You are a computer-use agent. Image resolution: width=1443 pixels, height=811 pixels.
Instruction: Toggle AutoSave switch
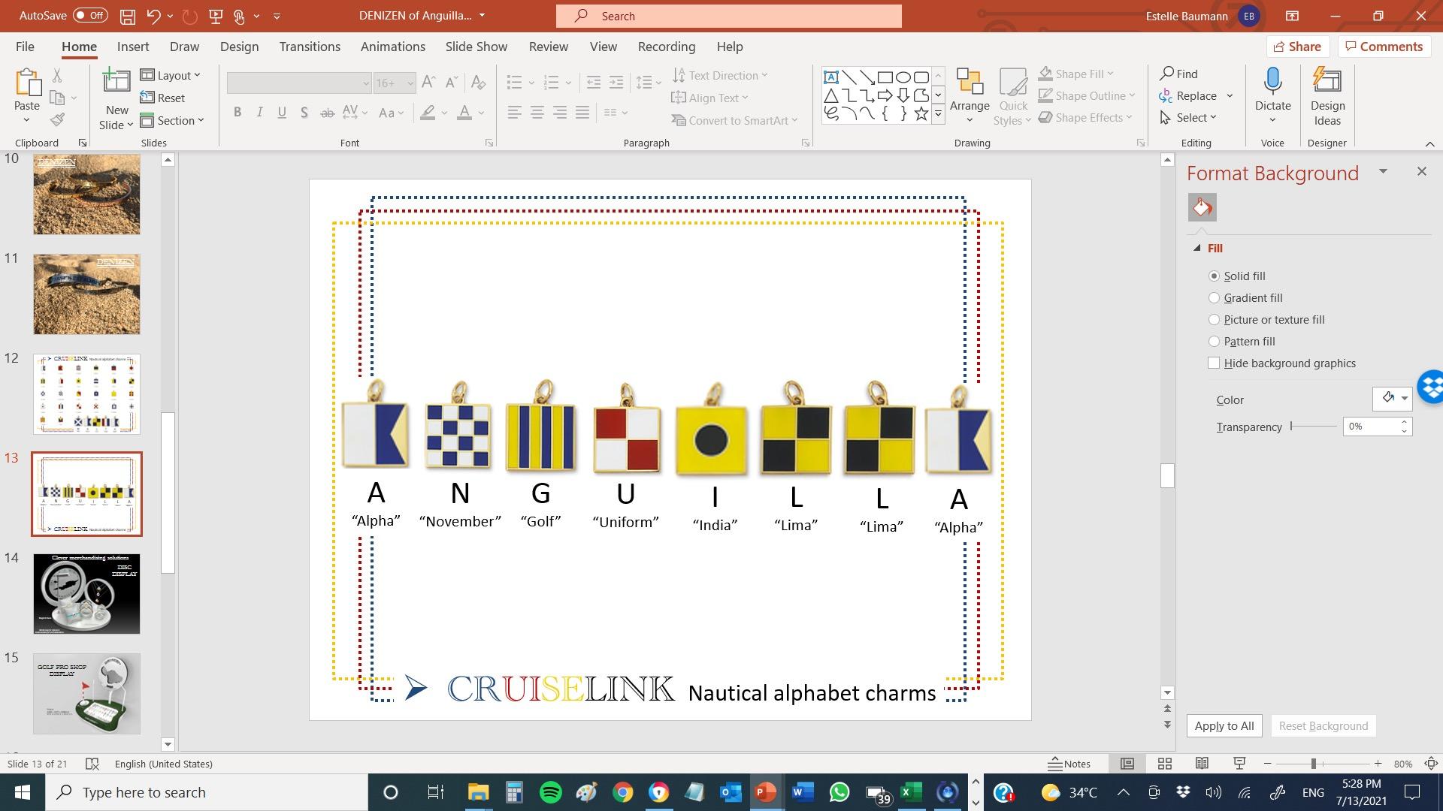[90, 16]
